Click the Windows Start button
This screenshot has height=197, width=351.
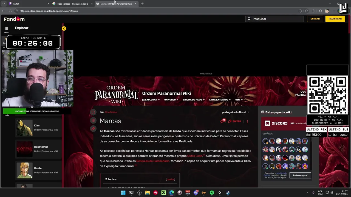(123, 193)
